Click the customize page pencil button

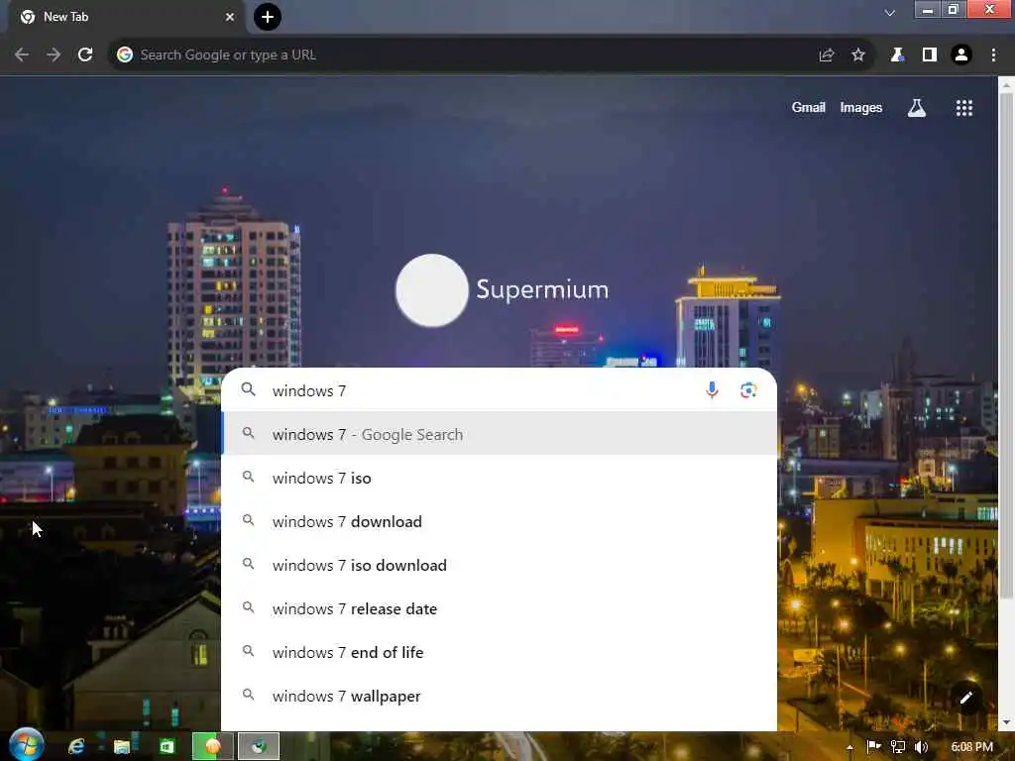point(966,698)
